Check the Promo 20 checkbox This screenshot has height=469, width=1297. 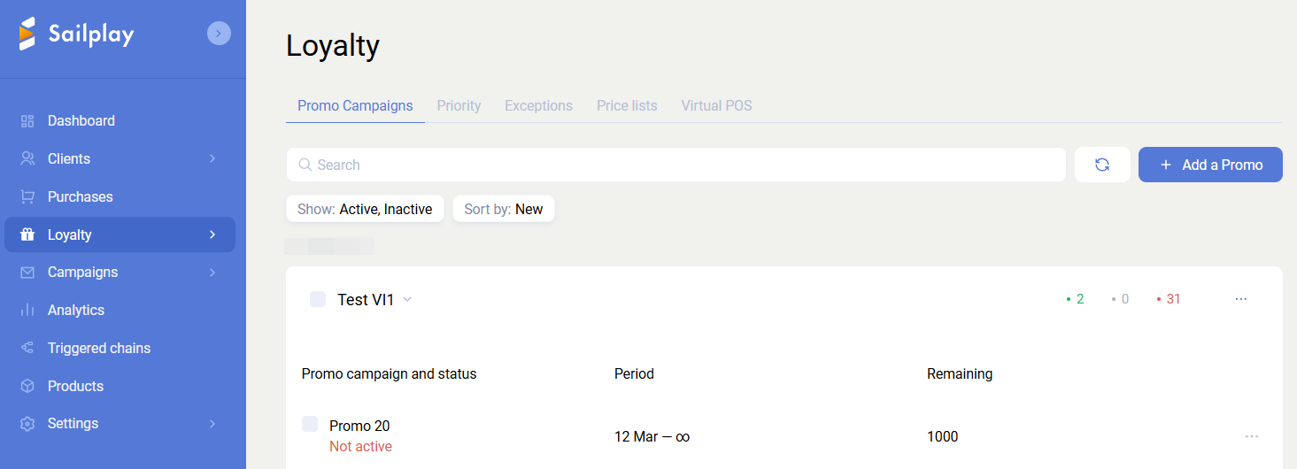coord(310,425)
